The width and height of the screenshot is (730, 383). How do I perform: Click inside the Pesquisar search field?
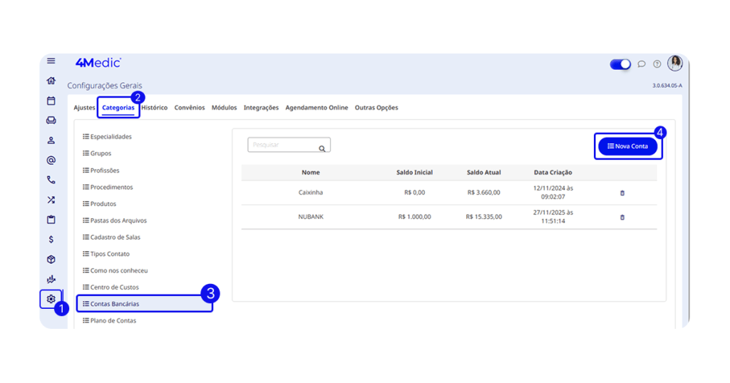coord(282,145)
